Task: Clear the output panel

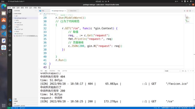Action: (183, 71)
